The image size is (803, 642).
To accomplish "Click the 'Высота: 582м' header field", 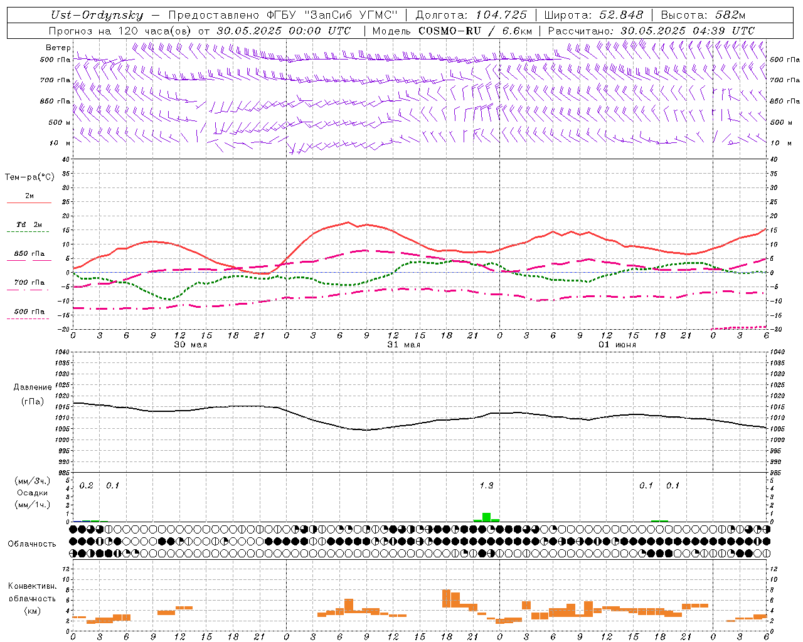I will coord(703,15).
